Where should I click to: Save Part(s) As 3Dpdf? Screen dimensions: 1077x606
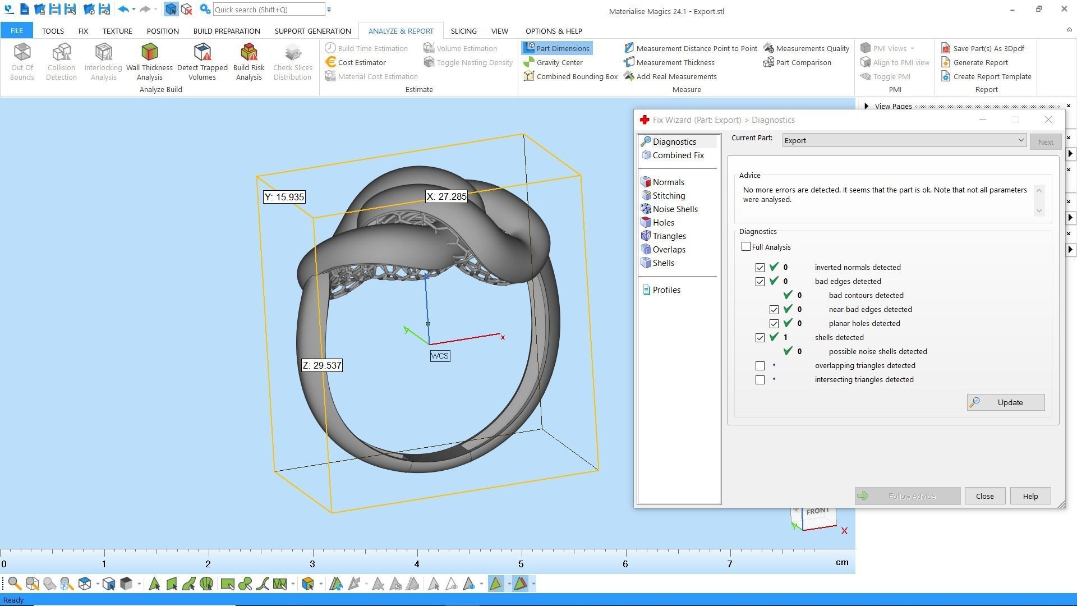coord(982,48)
